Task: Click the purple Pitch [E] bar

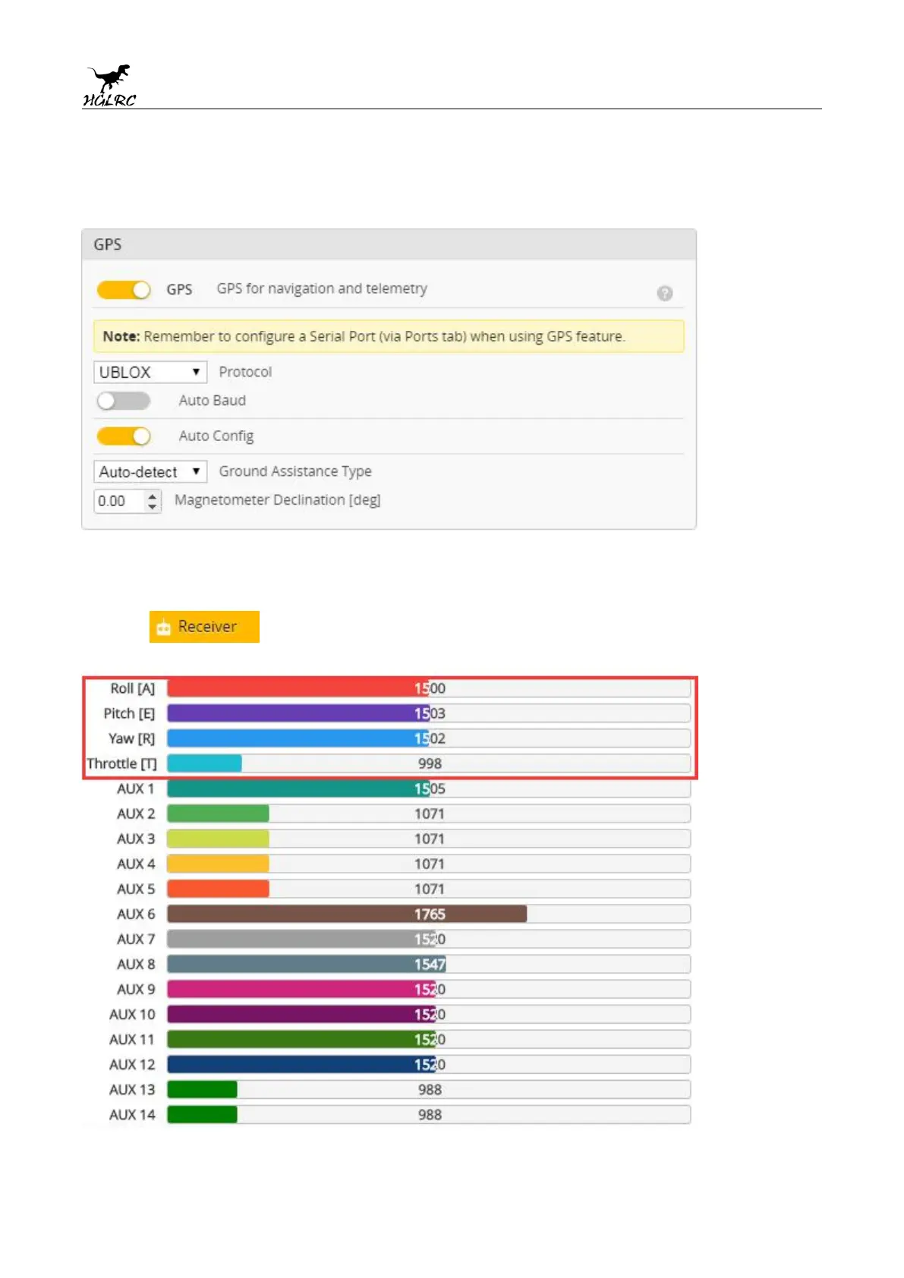Action: (x=298, y=713)
